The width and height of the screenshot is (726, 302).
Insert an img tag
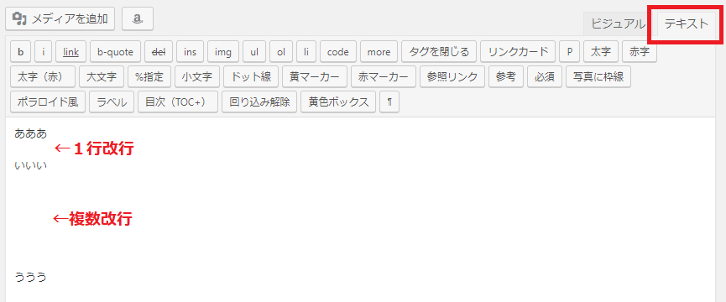tap(223, 52)
